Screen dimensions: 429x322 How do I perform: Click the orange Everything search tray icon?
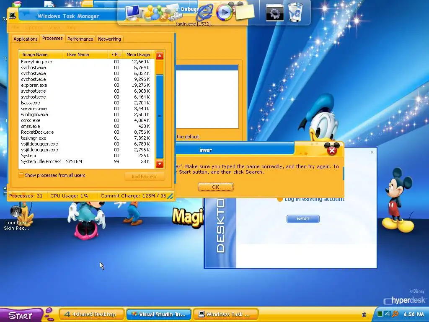click(395, 314)
